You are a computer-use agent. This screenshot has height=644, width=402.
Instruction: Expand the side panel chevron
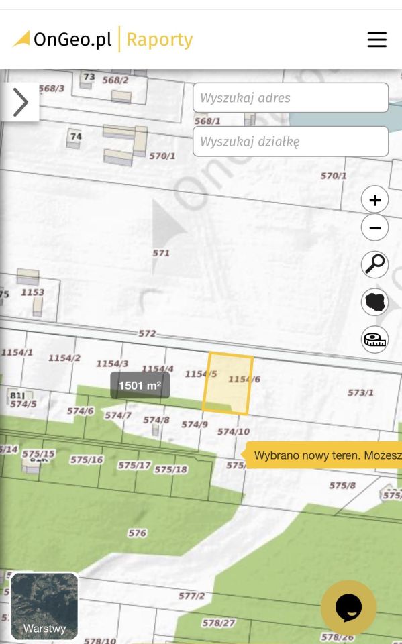point(20,102)
